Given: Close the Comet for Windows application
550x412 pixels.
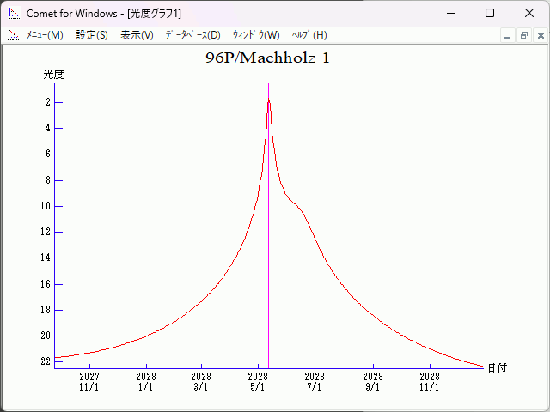Looking at the screenshot, I should (529, 14).
